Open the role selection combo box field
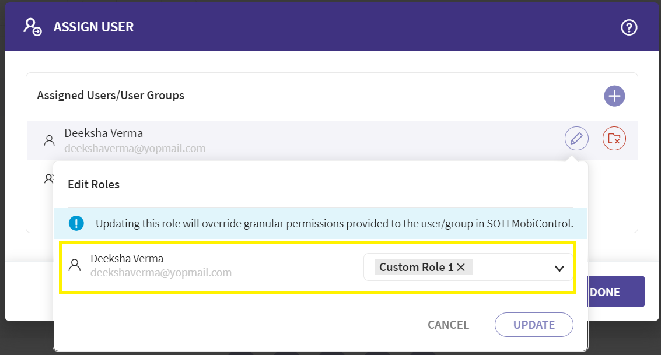661x355 pixels. pos(513,267)
